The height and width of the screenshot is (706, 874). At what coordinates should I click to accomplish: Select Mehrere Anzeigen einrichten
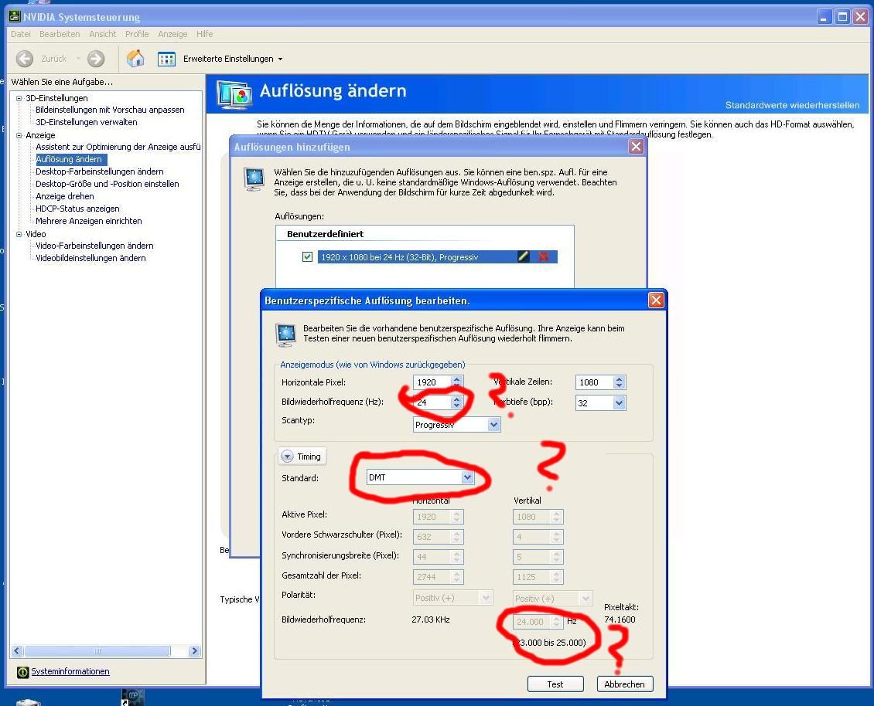pyautogui.click(x=89, y=220)
